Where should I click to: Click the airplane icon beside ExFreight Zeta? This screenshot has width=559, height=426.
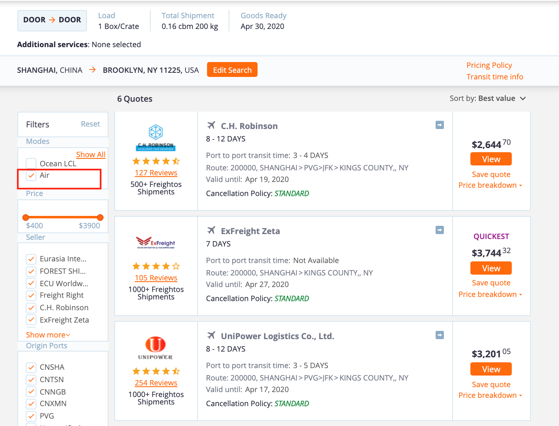click(211, 230)
